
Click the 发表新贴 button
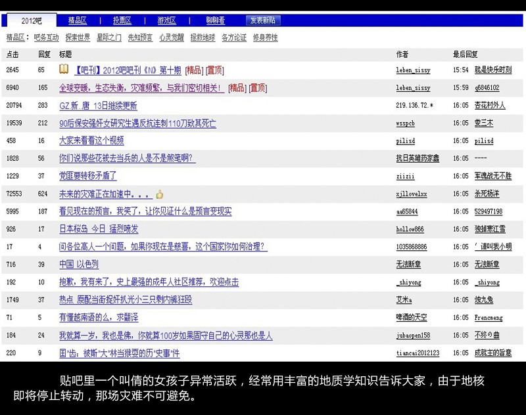tap(263, 20)
